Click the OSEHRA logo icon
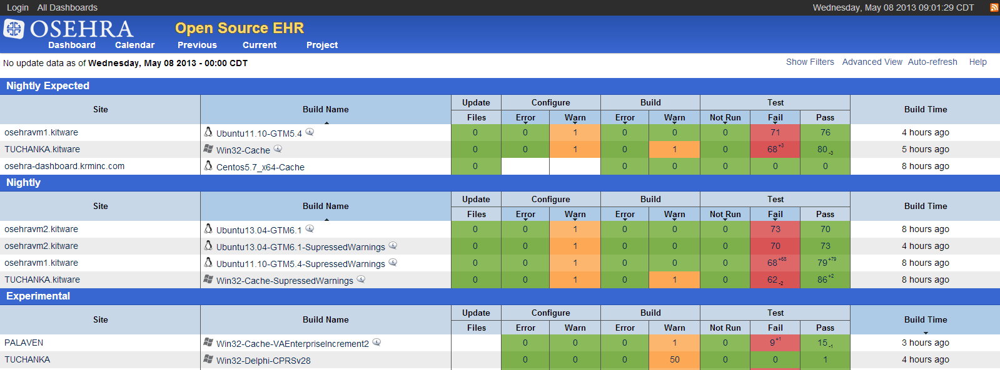Image resolution: width=1000 pixels, height=370 pixels. click(14, 29)
